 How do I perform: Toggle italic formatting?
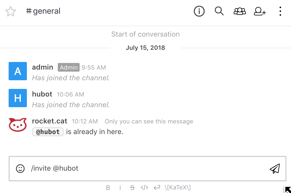[120, 187]
